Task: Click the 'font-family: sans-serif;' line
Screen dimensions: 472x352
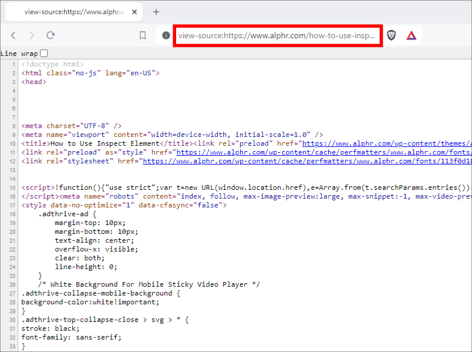Action: coord(72,337)
